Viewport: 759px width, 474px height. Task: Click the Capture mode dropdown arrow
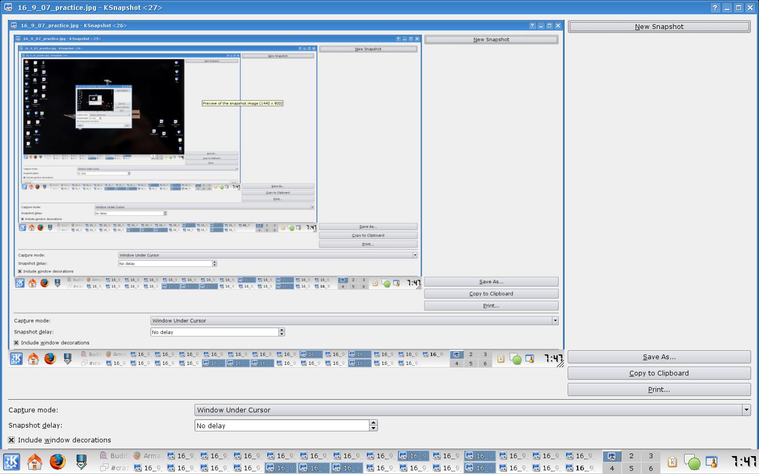tap(746, 410)
